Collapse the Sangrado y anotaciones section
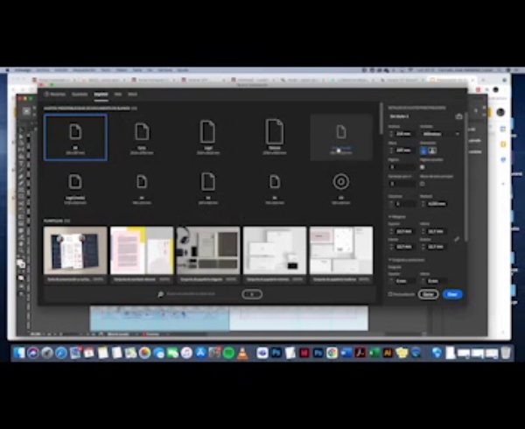The width and height of the screenshot is (525, 429). tap(407, 259)
